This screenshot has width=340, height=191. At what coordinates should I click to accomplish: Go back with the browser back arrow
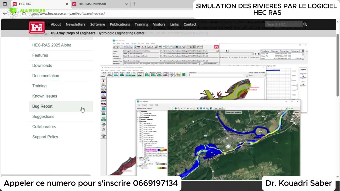(5, 13)
